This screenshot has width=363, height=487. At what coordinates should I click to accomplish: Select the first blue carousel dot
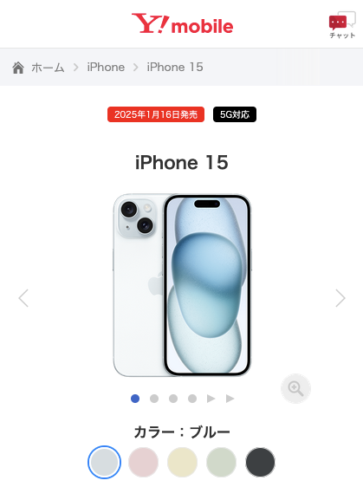tap(135, 399)
